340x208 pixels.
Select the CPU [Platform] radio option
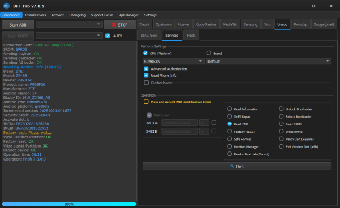coord(146,53)
